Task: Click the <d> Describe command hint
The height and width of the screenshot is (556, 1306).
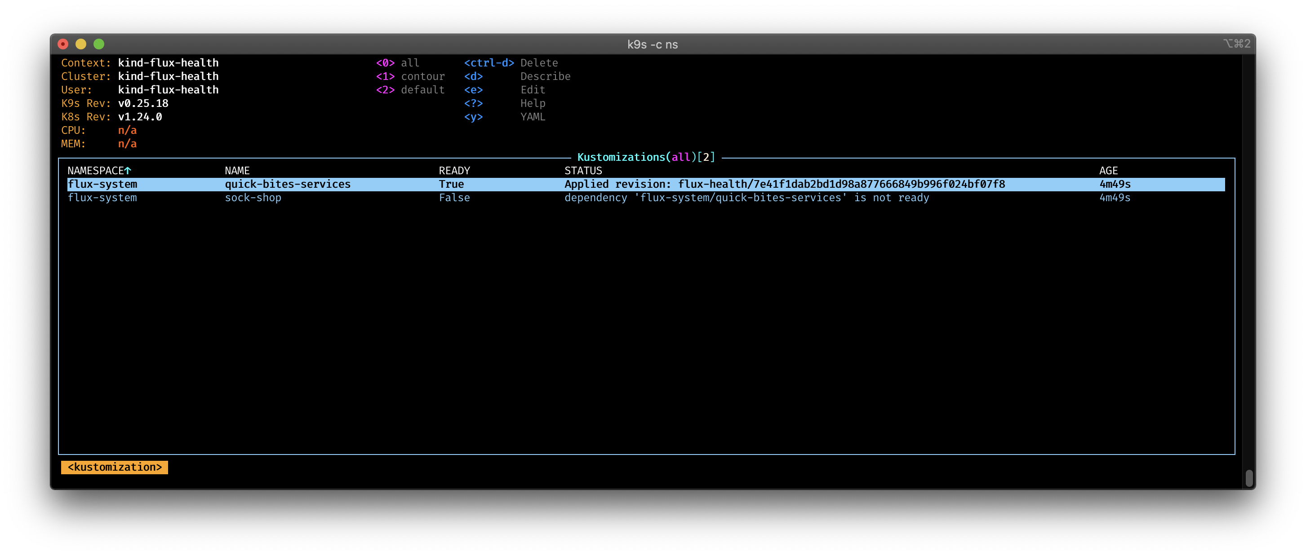Action: 517,76
